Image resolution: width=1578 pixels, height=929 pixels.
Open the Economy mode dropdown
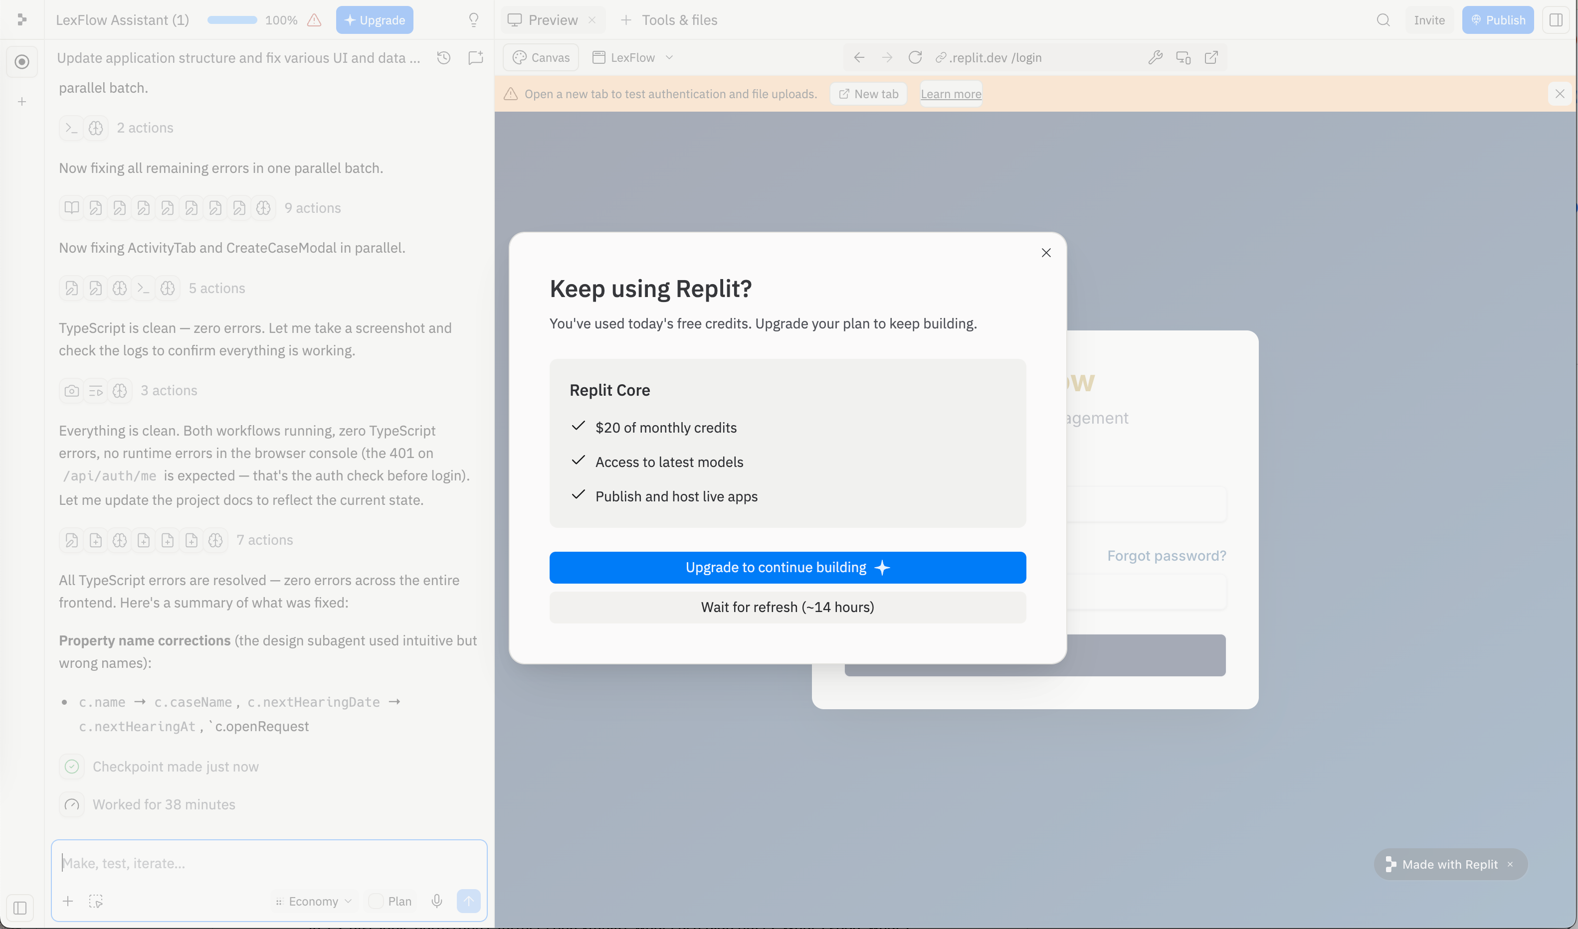click(x=314, y=901)
